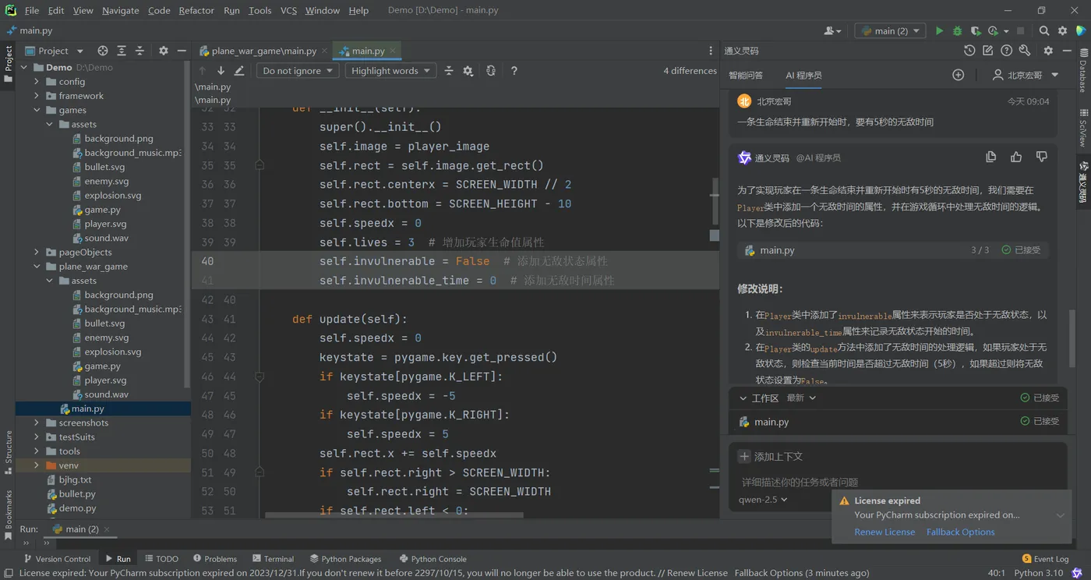Click thumbs down on AI response
1091x580 pixels.
coord(1042,157)
